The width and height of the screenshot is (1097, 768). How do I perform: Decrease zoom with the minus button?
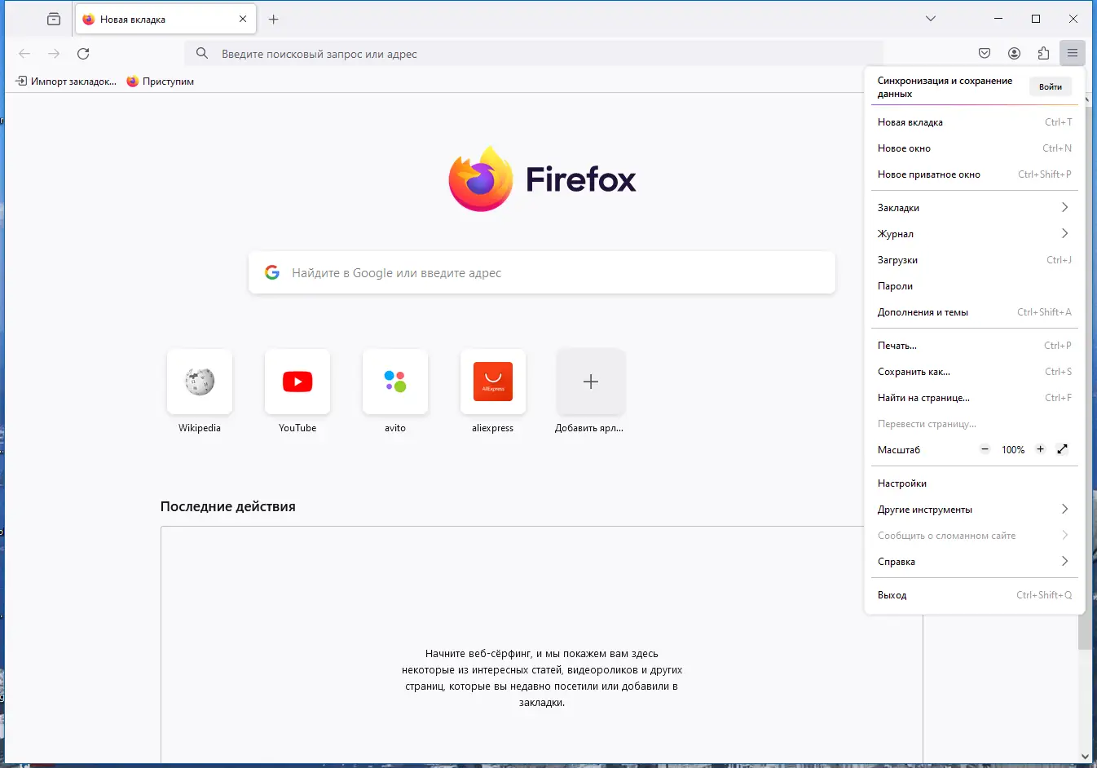(985, 449)
